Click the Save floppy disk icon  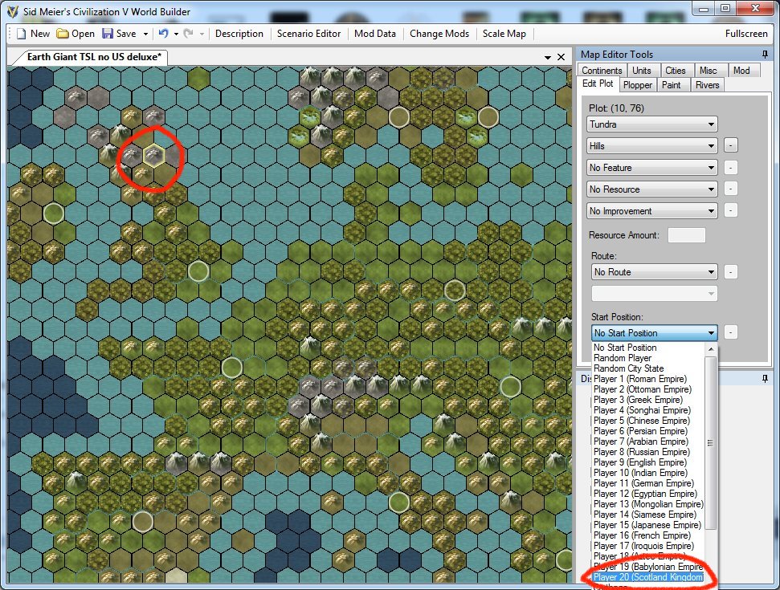click(108, 34)
